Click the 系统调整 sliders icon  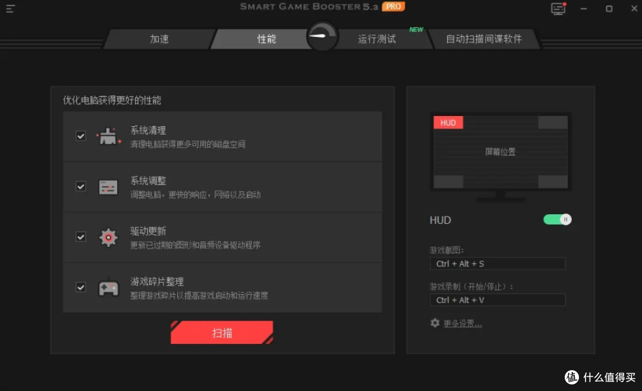(108, 187)
